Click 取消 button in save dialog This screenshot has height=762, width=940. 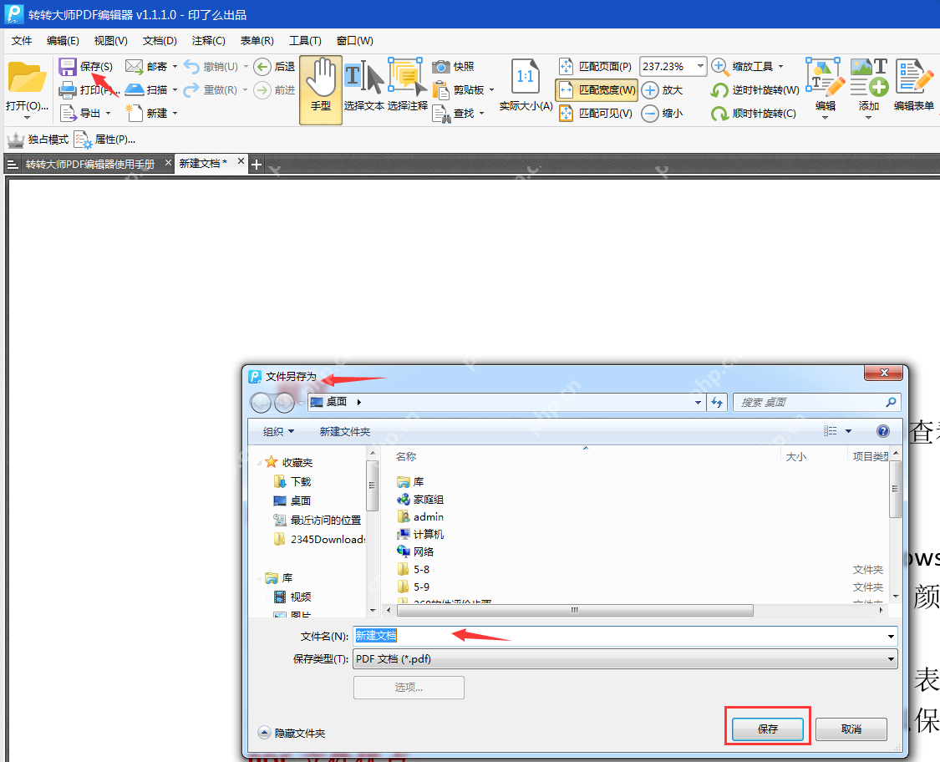(x=851, y=729)
